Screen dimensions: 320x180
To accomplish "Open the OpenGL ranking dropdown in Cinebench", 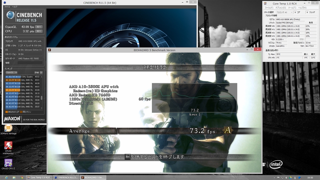I will (x=11, y=72).
